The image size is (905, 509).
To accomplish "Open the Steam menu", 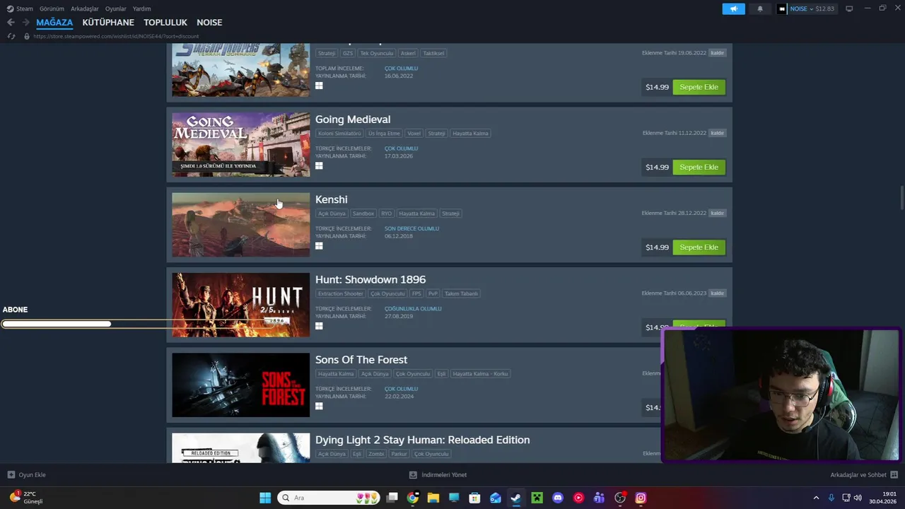I will (x=20, y=8).
